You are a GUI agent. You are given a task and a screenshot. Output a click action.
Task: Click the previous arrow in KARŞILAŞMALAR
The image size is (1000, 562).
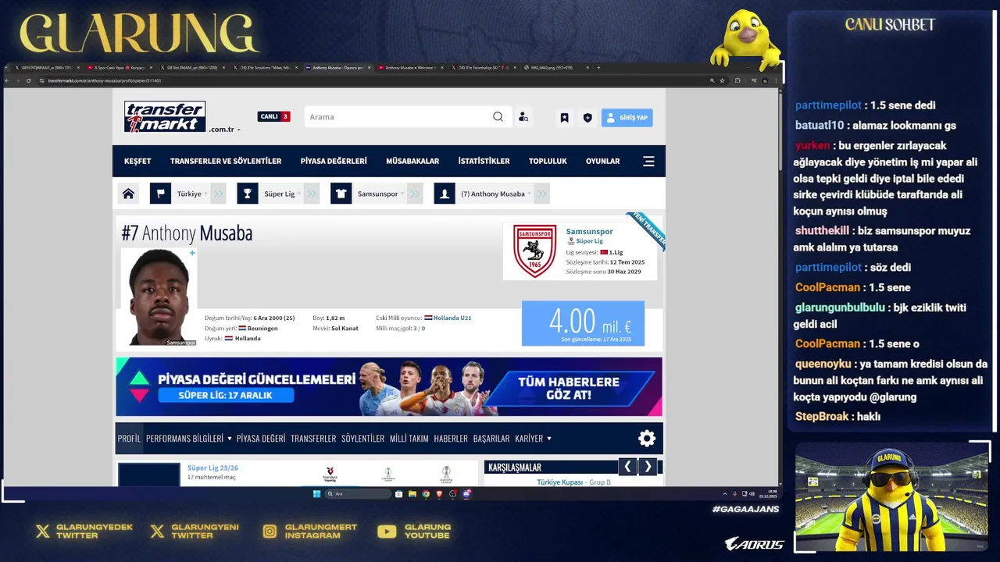tap(627, 467)
